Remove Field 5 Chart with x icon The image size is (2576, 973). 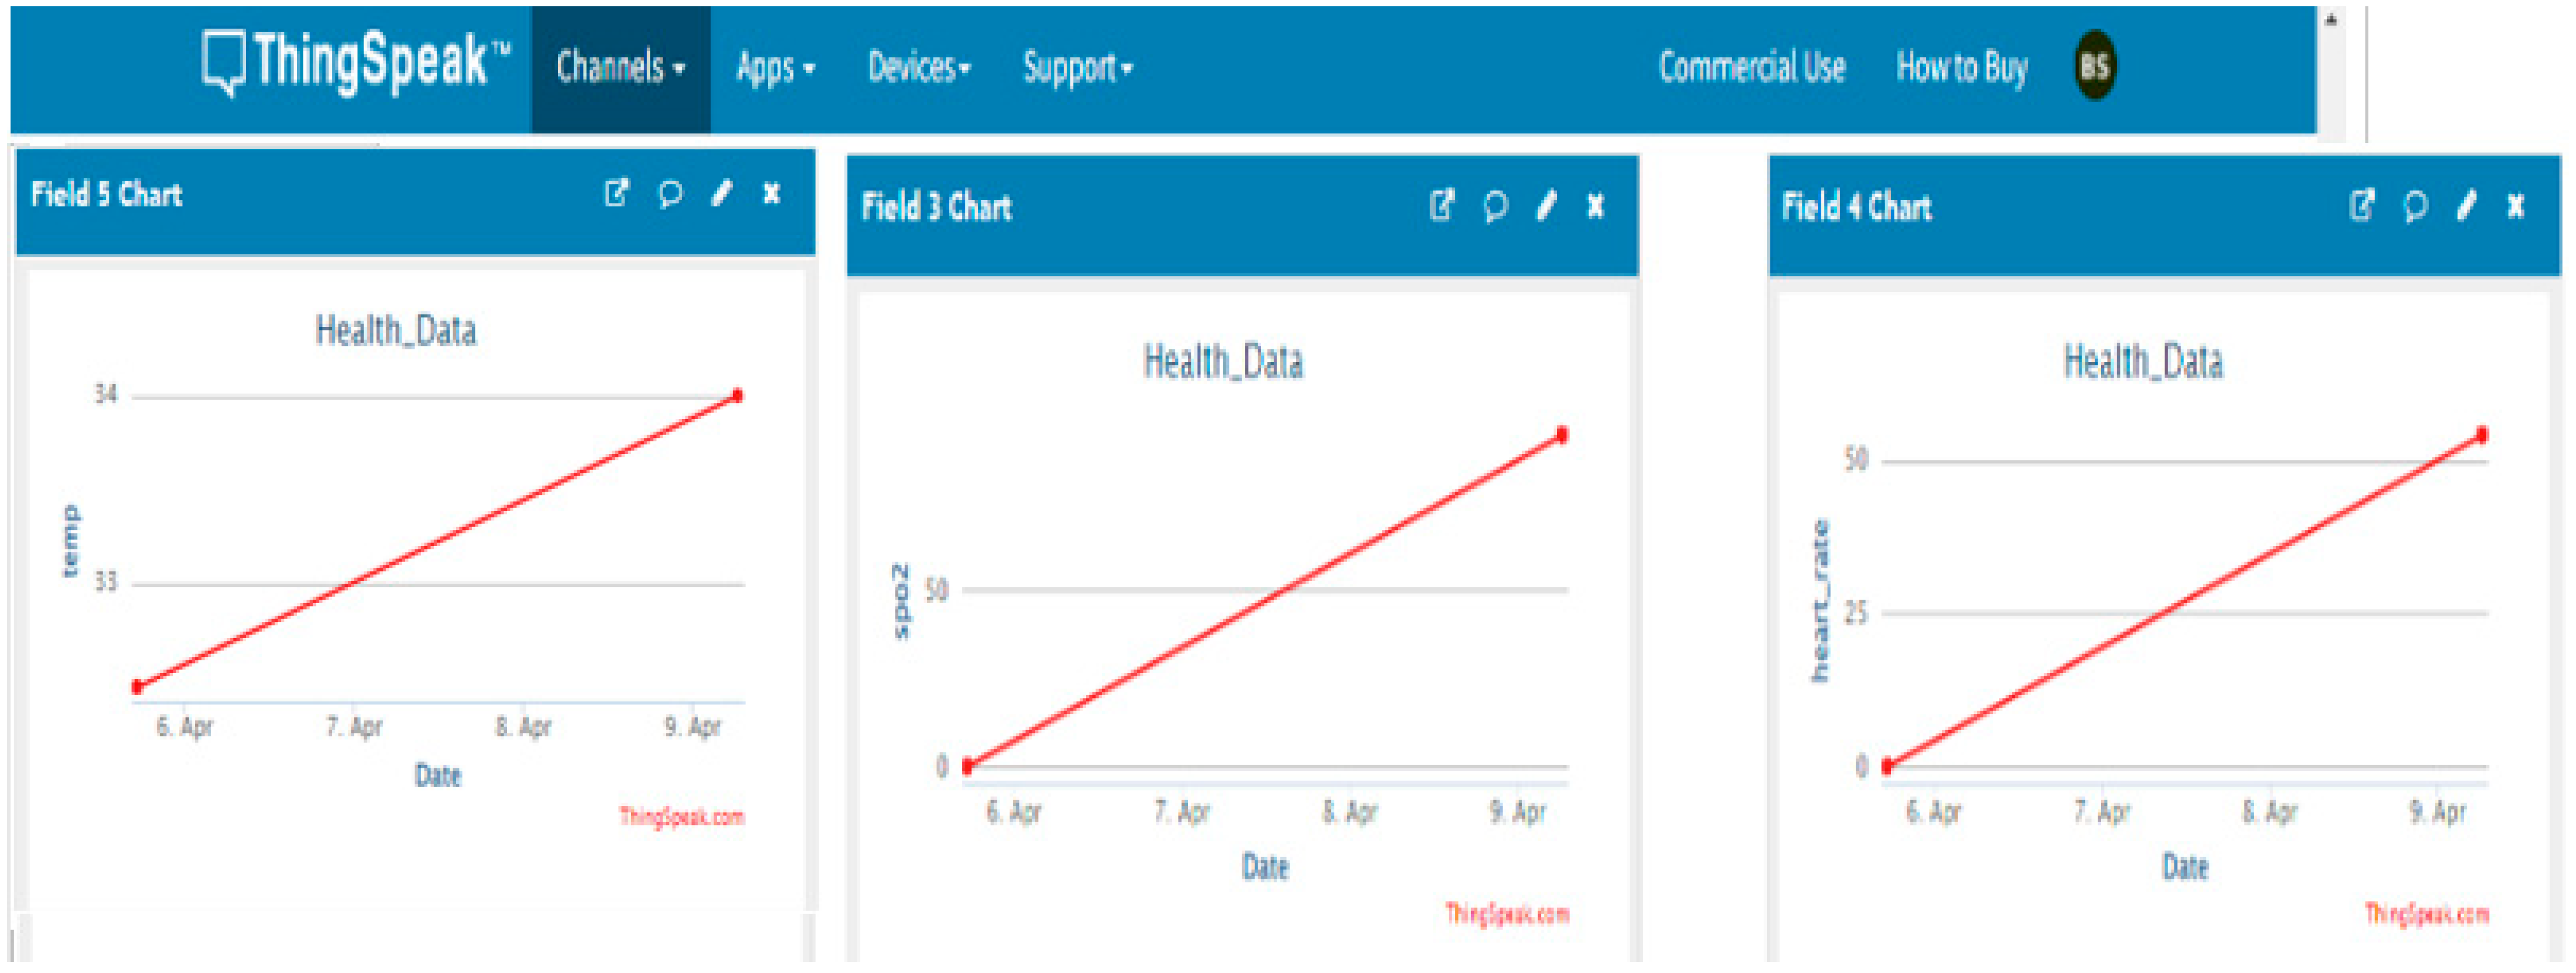pos(771,193)
